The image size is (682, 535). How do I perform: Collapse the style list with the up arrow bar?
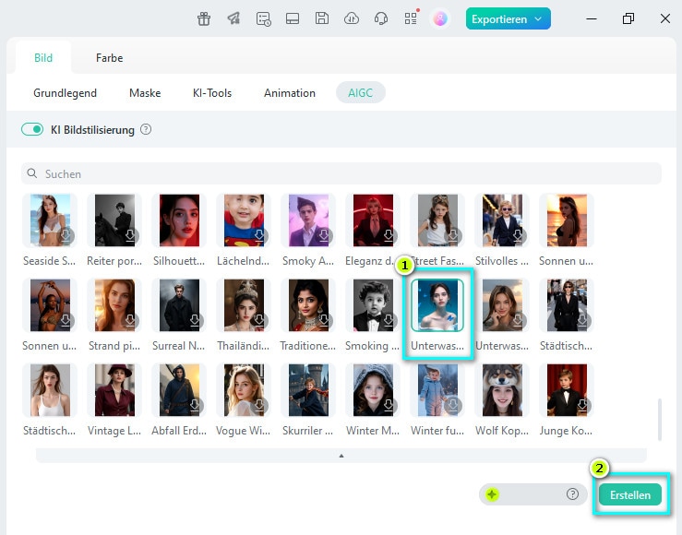click(341, 456)
